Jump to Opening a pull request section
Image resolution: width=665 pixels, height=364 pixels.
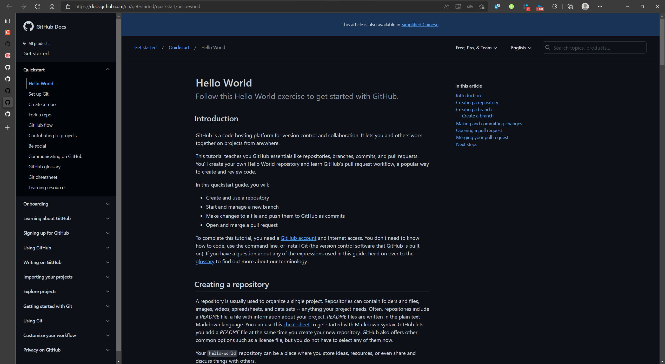click(x=479, y=130)
